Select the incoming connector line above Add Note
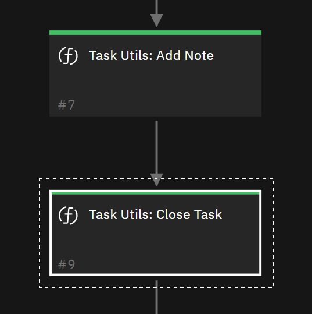This screenshot has height=314, width=312. [156, 7]
